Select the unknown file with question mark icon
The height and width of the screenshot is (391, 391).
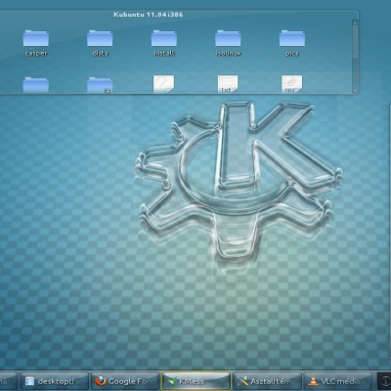point(164,84)
